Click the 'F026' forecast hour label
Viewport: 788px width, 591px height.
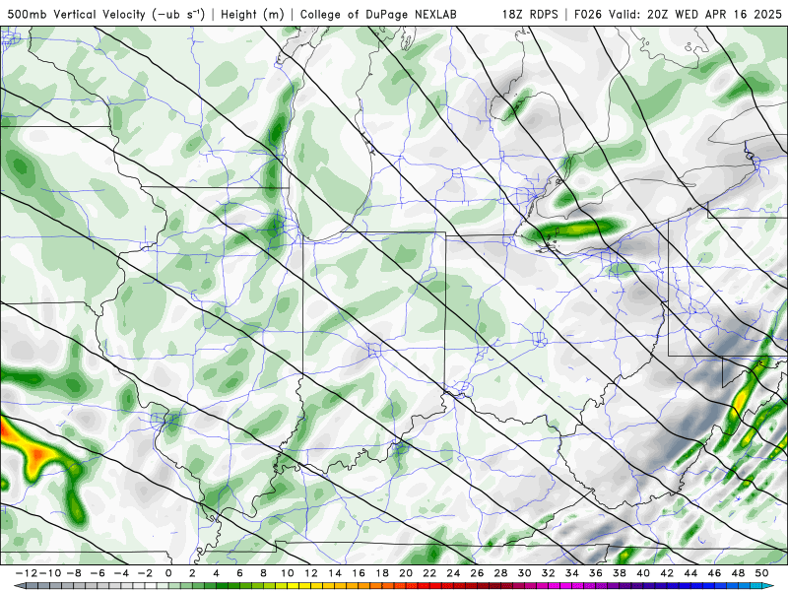(588, 14)
